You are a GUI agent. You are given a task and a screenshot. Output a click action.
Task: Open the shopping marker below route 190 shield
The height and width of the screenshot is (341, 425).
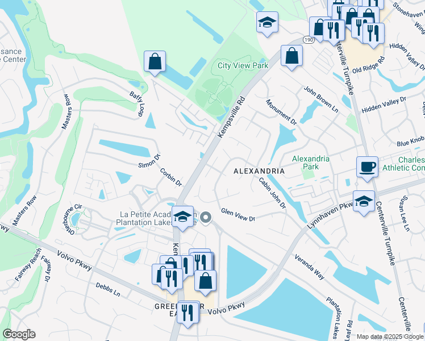click(291, 56)
